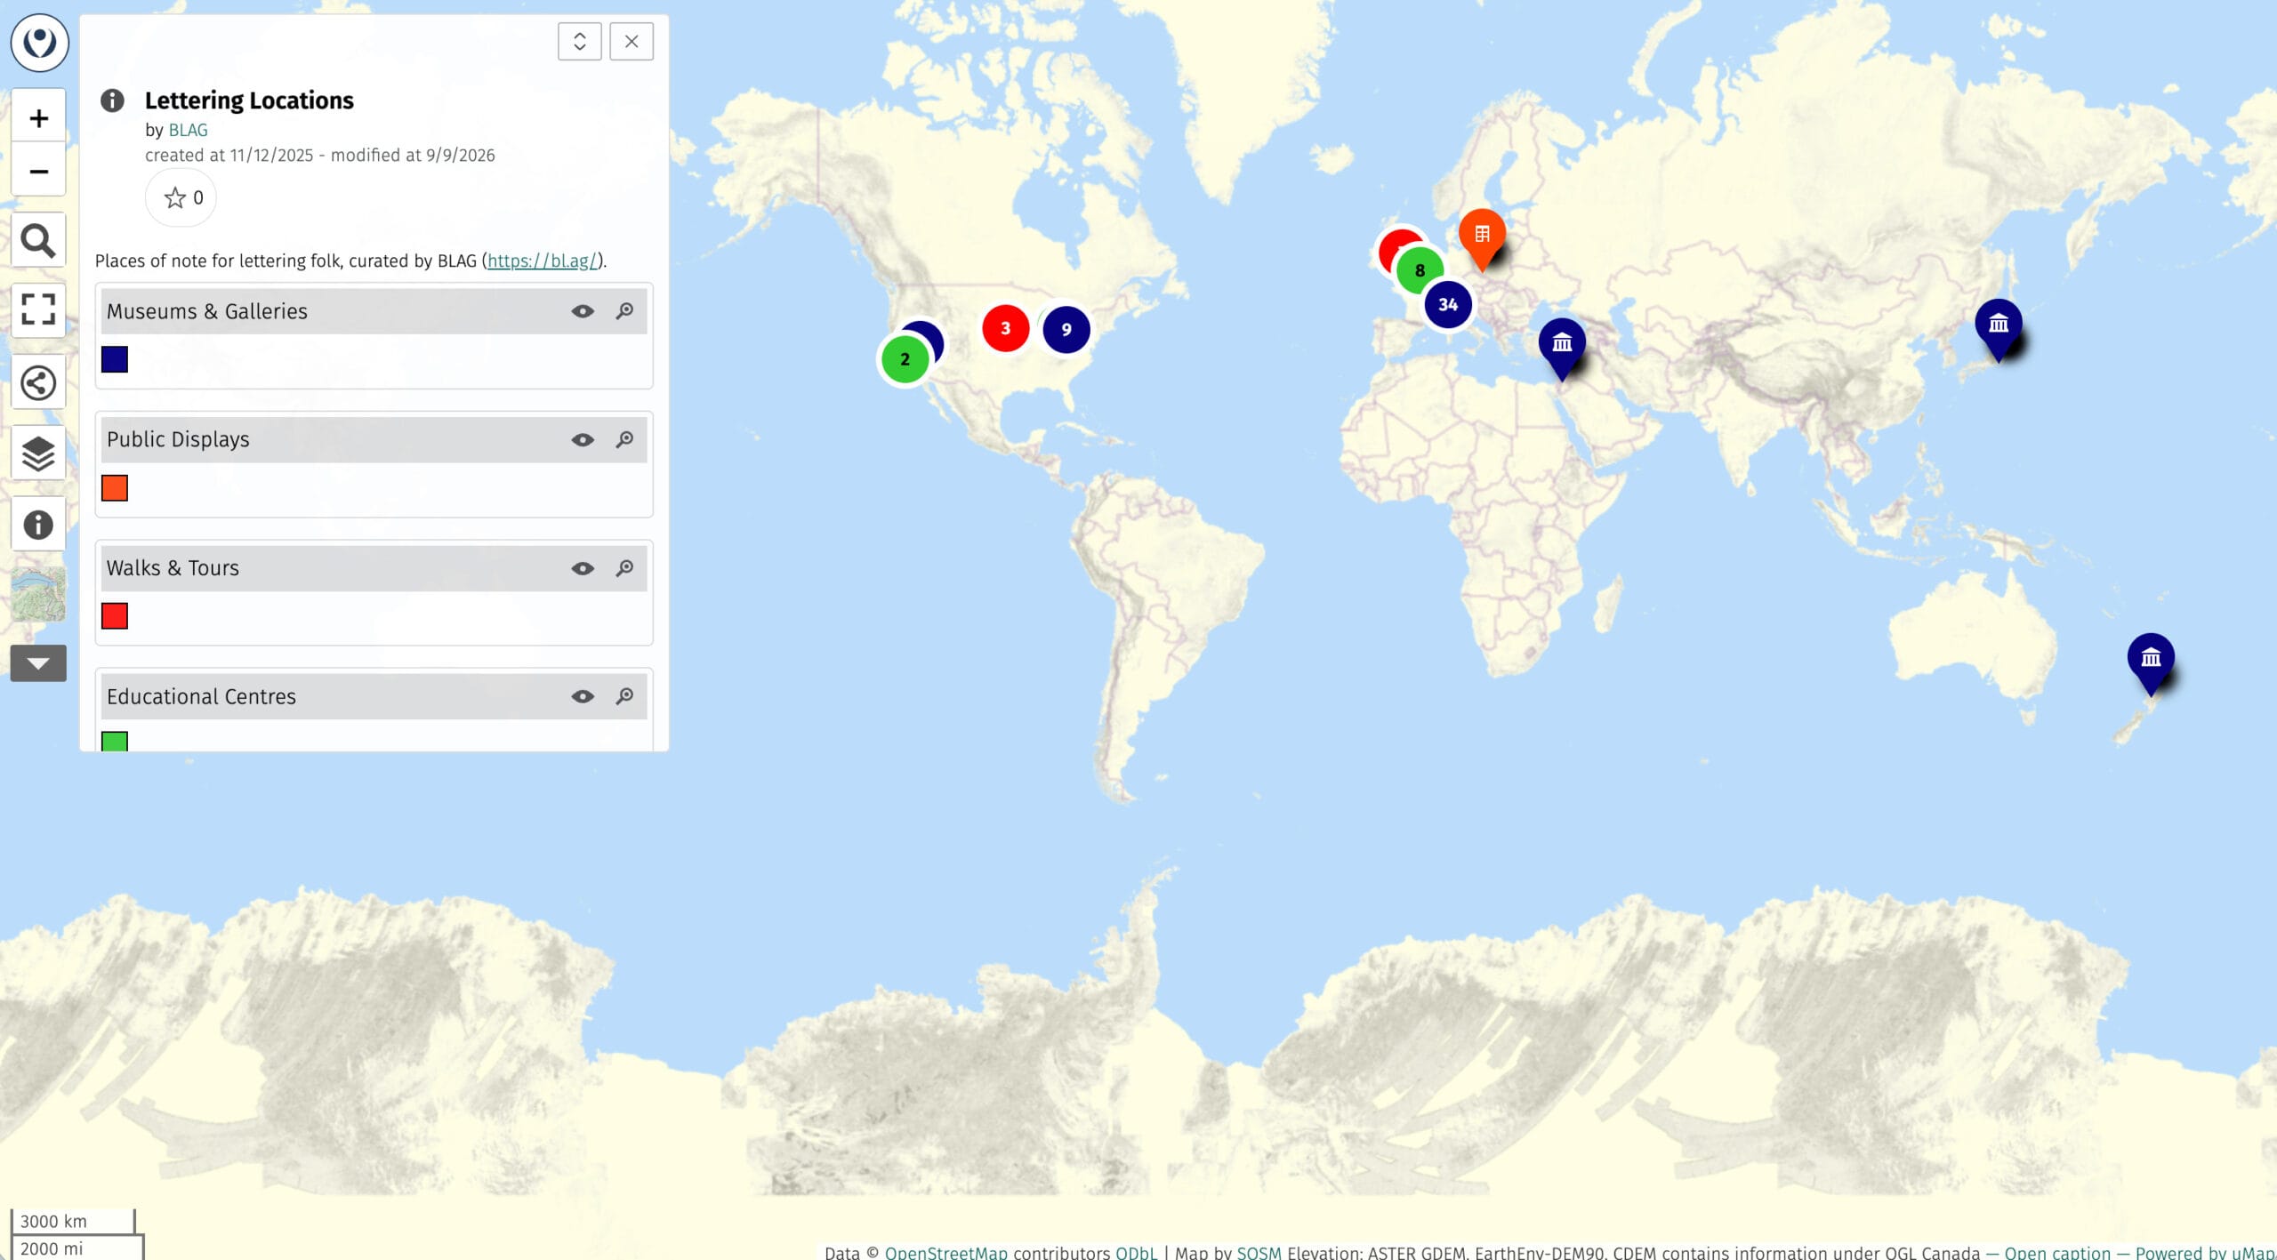This screenshot has width=2277, height=1260.
Task: Open the ODbL license link
Action: pyautogui.click(x=1136, y=1251)
